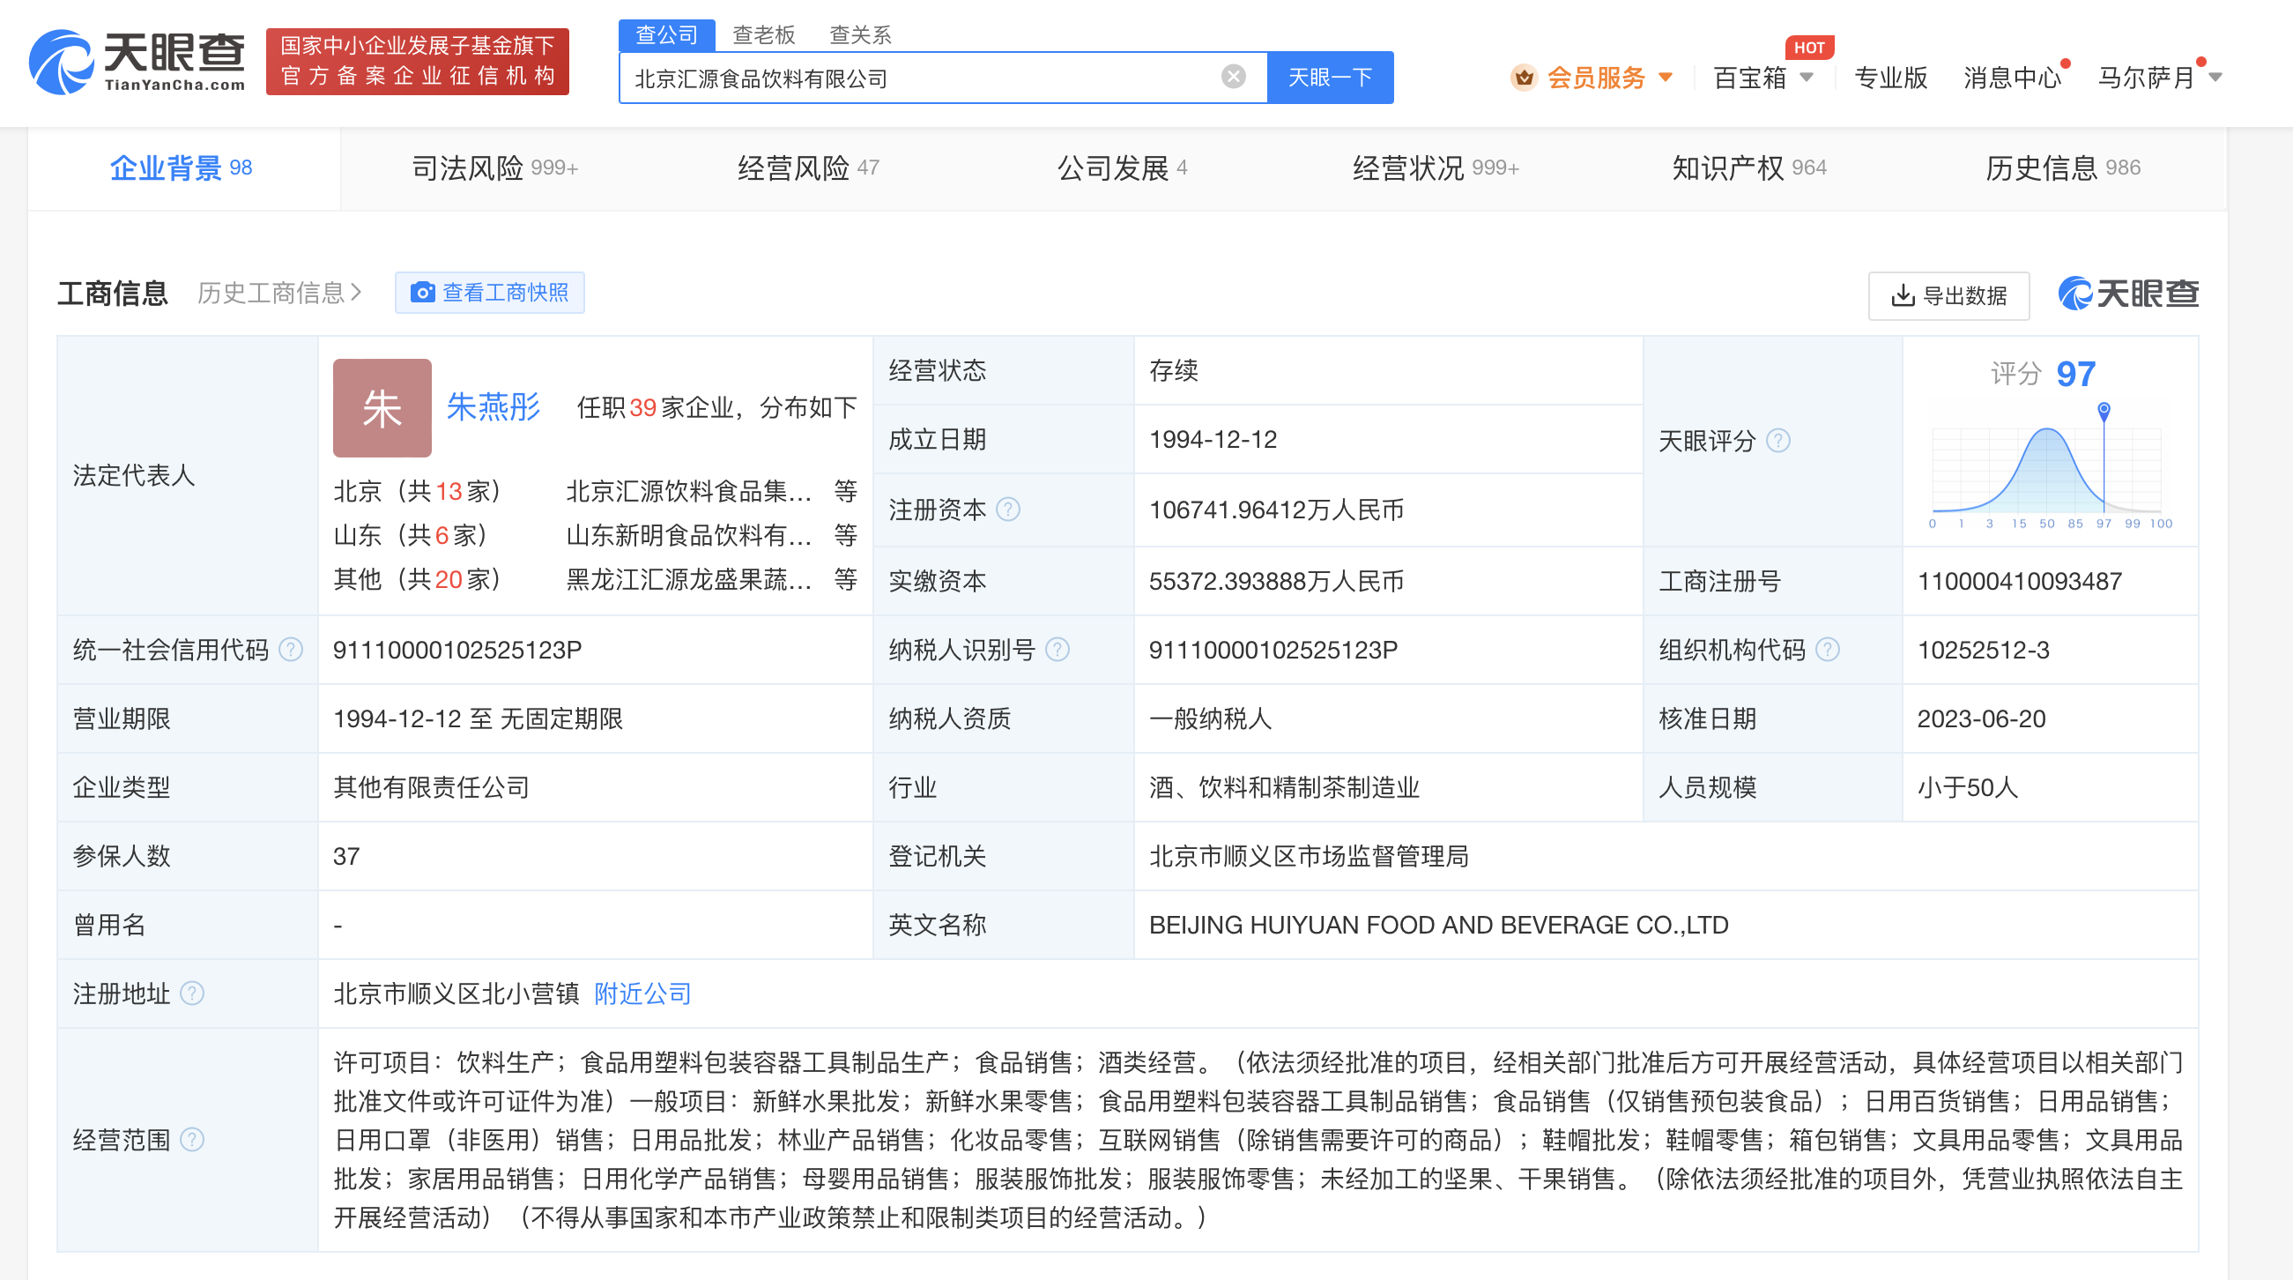Expand the 会员服务 dropdown arrow

[x=1666, y=78]
